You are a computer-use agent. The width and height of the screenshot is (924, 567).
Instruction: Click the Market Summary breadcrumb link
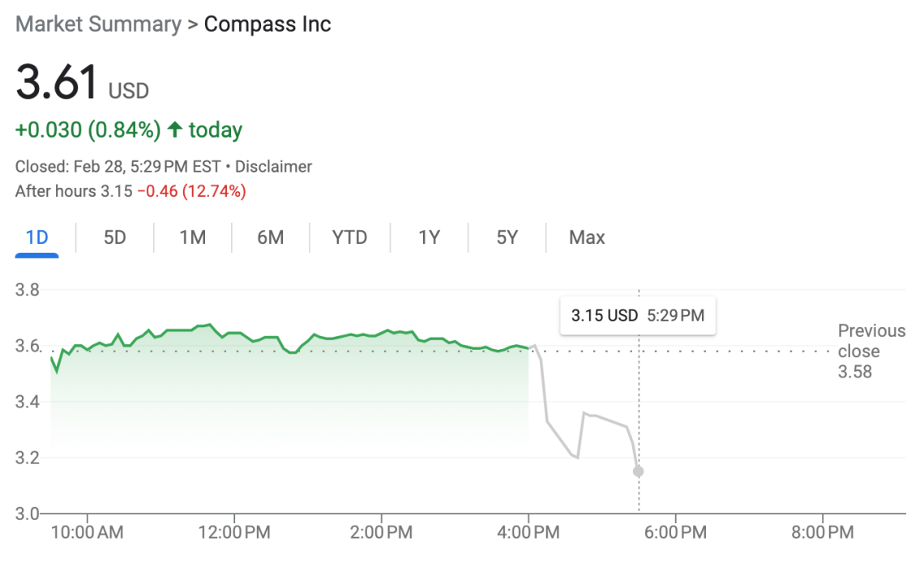pos(98,24)
